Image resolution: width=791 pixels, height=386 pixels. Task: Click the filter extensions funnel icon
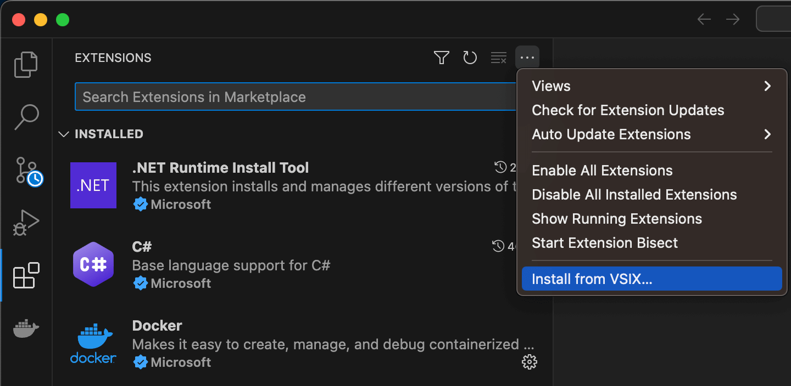(442, 58)
